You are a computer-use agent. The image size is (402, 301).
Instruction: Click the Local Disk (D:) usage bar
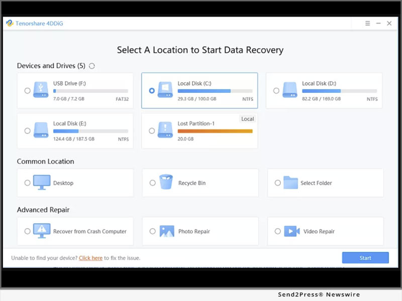click(x=340, y=91)
